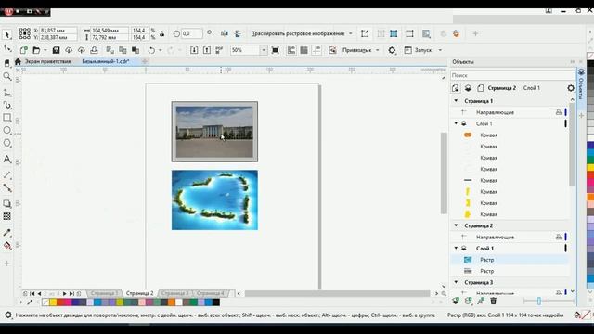Image resolution: width=594 pixels, height=334 pixels.
Task: Open Привязать к dropdown
Action: tap(378, 50)
